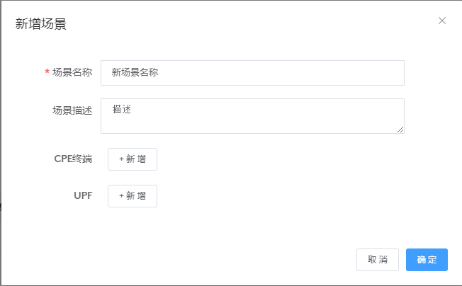462x286 pixels.
Task: Click the 场景名称 field label
Action: 72,72
